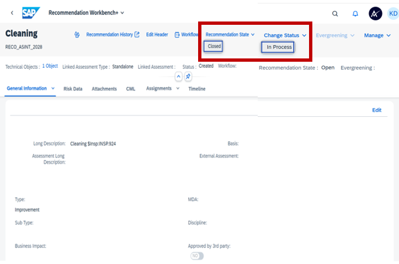Image resolution: width=399 pixels, height=264 pixels.
Task: Switch to Assignments tab
Action: coord(159,88)
